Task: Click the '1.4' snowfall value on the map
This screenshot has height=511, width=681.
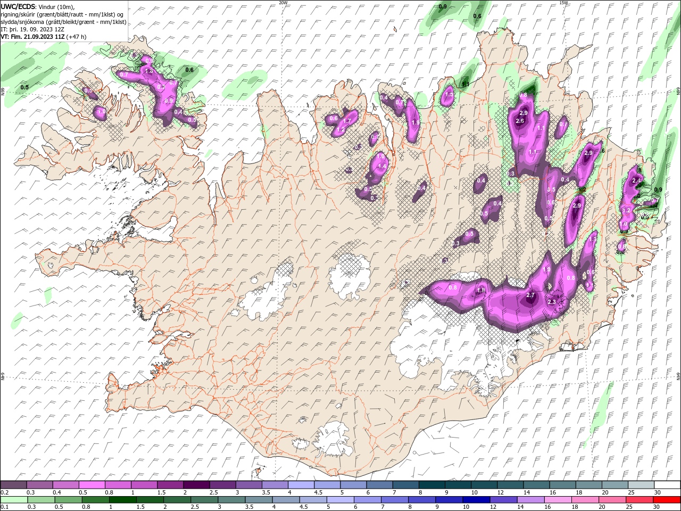Action: (381, 166)
